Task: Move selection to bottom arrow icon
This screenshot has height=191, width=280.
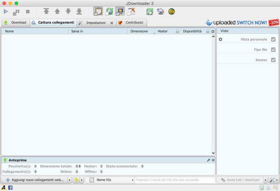Action: point(79,11)
